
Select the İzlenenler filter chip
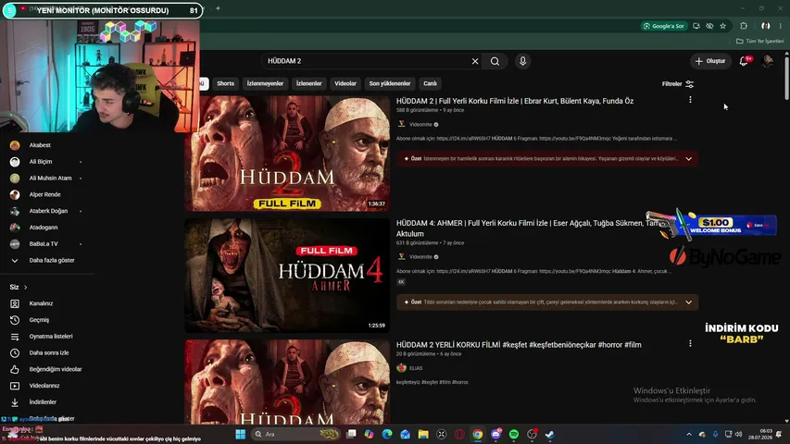pyautogui.click(x=308, y=83)
